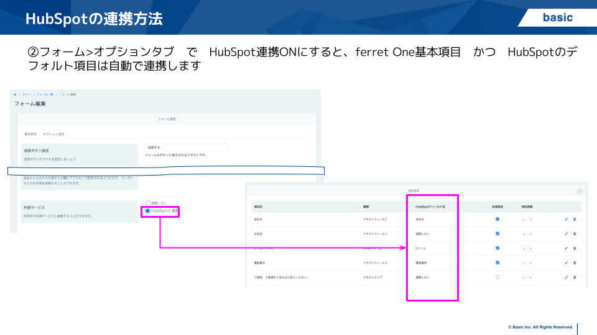Delete the ご相談 text area row
The height and width of the screenshot is (335, 597).
(575, 277)
